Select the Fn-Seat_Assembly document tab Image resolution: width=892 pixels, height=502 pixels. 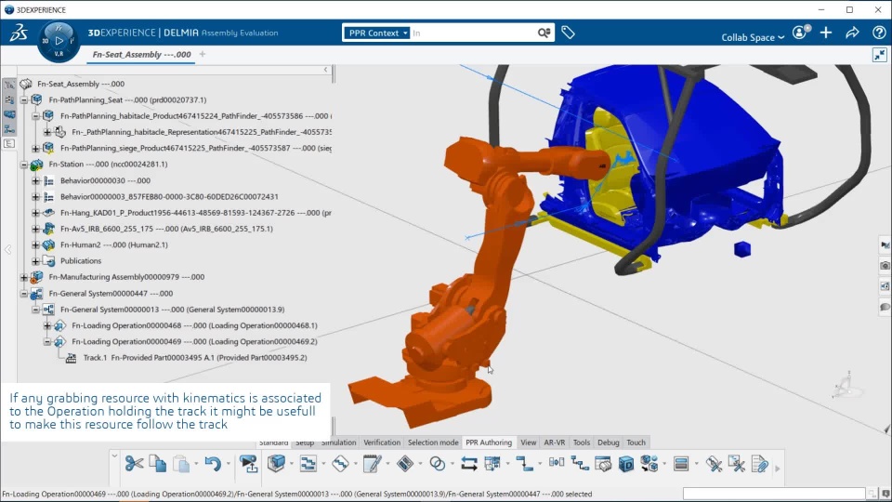[x=141, y=55]
